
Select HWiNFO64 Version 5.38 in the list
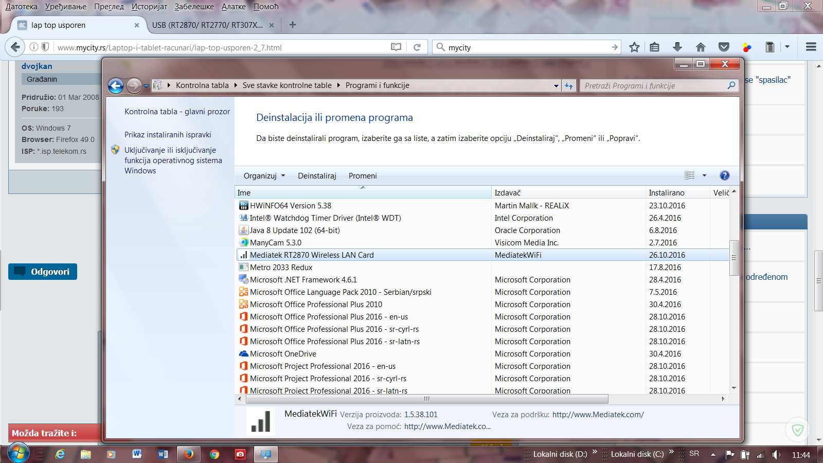[482, 206]
